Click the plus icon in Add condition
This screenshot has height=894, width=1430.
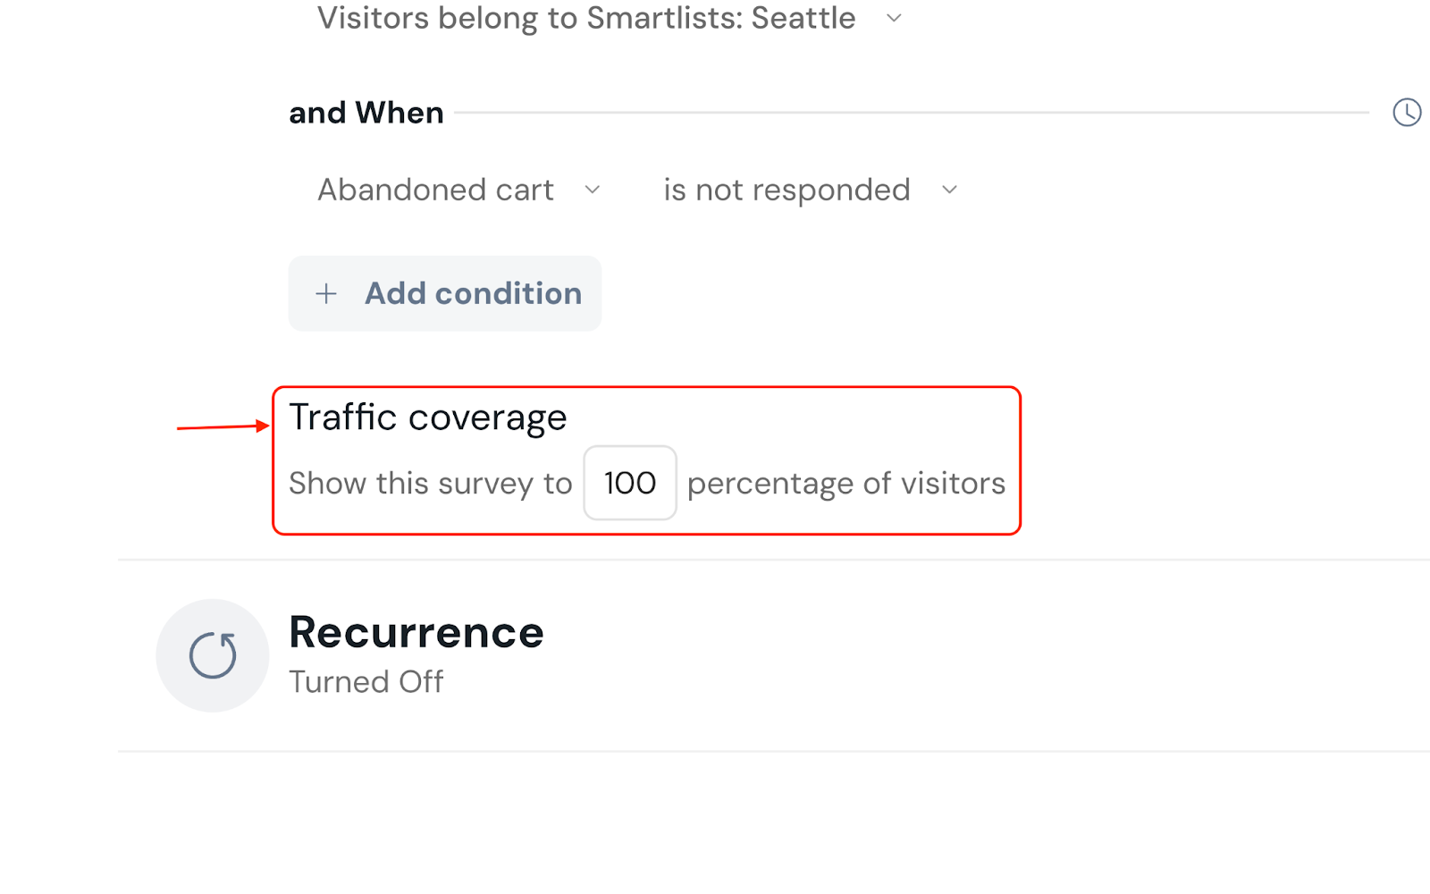[326, 293]
